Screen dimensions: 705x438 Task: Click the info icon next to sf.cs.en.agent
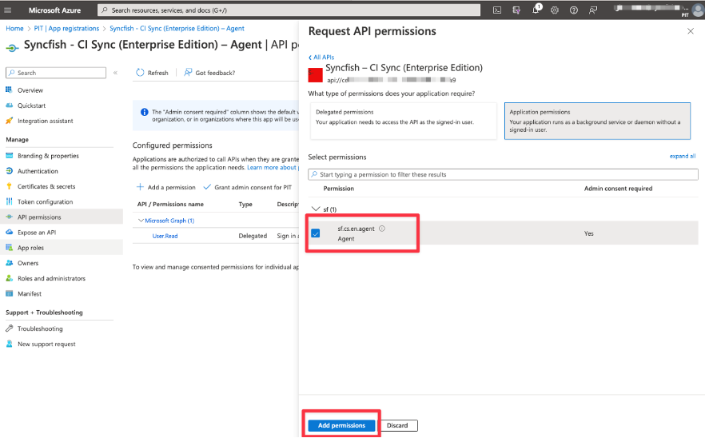click(x=382, y=229)
